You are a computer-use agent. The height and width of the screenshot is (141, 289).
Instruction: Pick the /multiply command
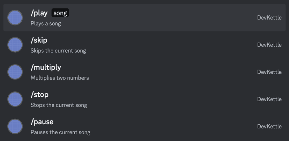point(46,67)
